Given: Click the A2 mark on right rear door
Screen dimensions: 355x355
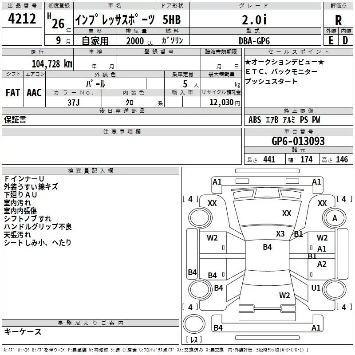Looking at the screenshot, I should coord(322,264).
